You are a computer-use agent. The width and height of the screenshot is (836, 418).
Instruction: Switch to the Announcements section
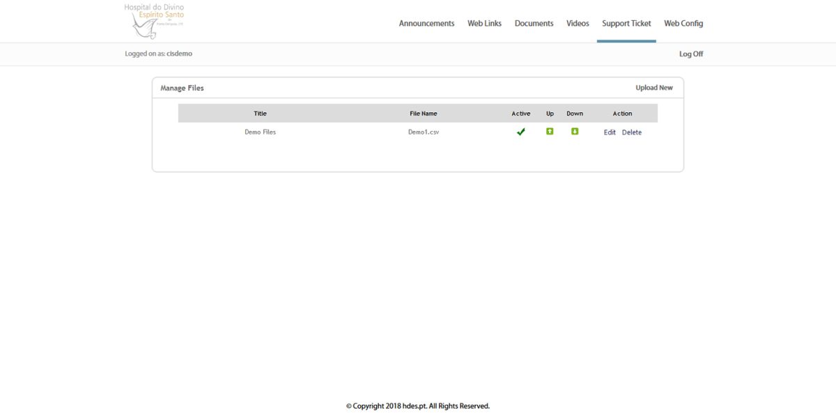pos(426,23)
